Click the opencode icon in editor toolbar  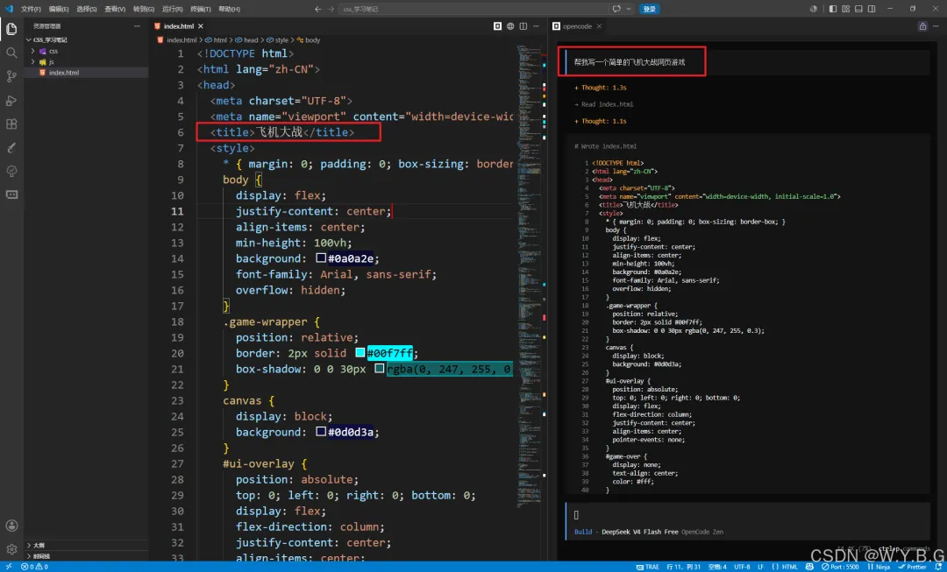[497, 26]
